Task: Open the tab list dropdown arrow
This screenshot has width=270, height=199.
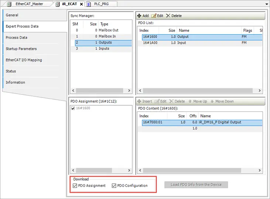Action: (x=267, y=4)
